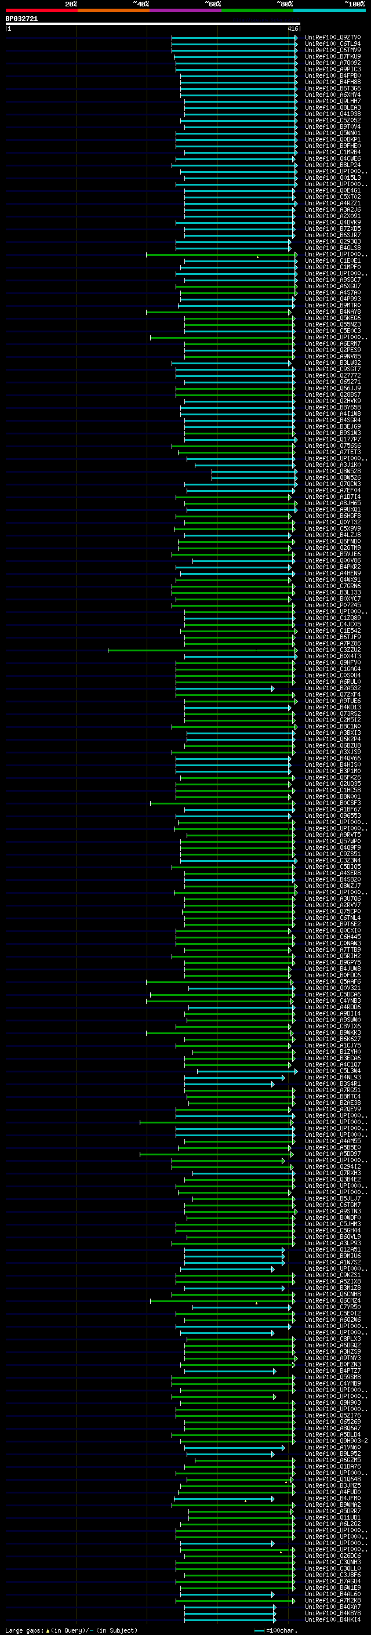Select label UniRef100_B4FH88
This screenshot has width=371, height=1635.
coord(332,82)
